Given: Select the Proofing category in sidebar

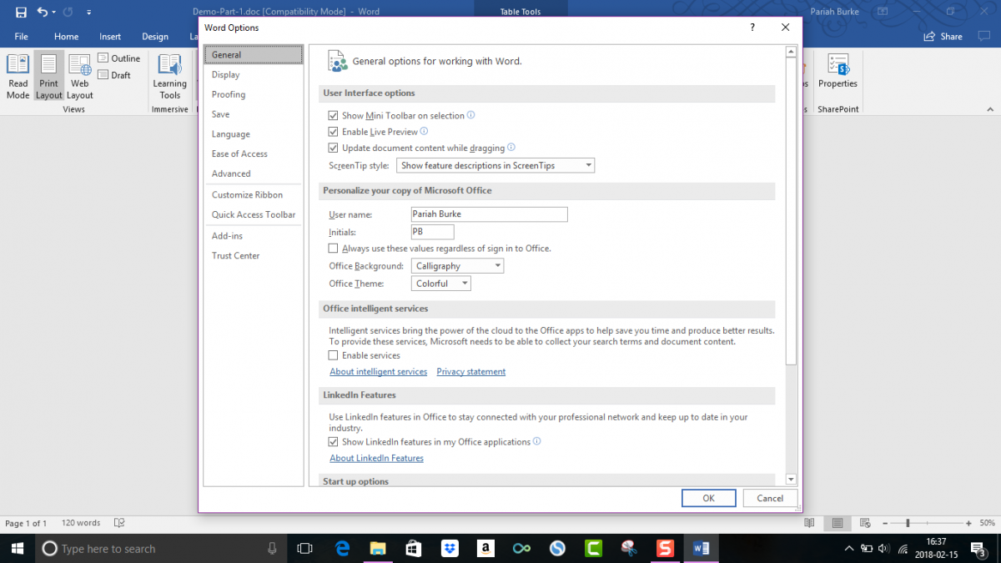Looking at the screenshot, I should click(x=229, y=94).
